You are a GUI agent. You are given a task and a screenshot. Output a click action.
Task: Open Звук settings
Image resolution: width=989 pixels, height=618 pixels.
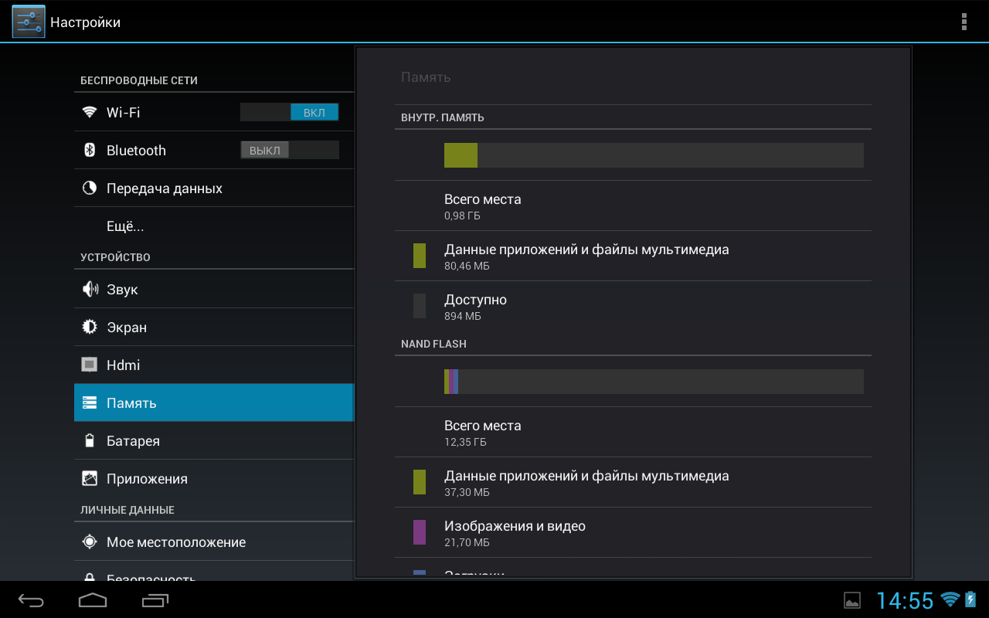pos(214,289)
